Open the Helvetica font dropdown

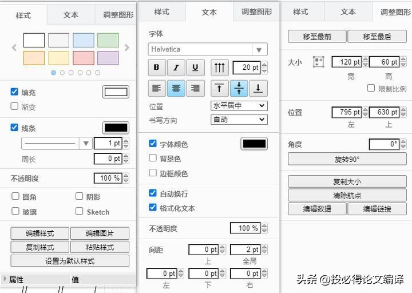(208, 49)
